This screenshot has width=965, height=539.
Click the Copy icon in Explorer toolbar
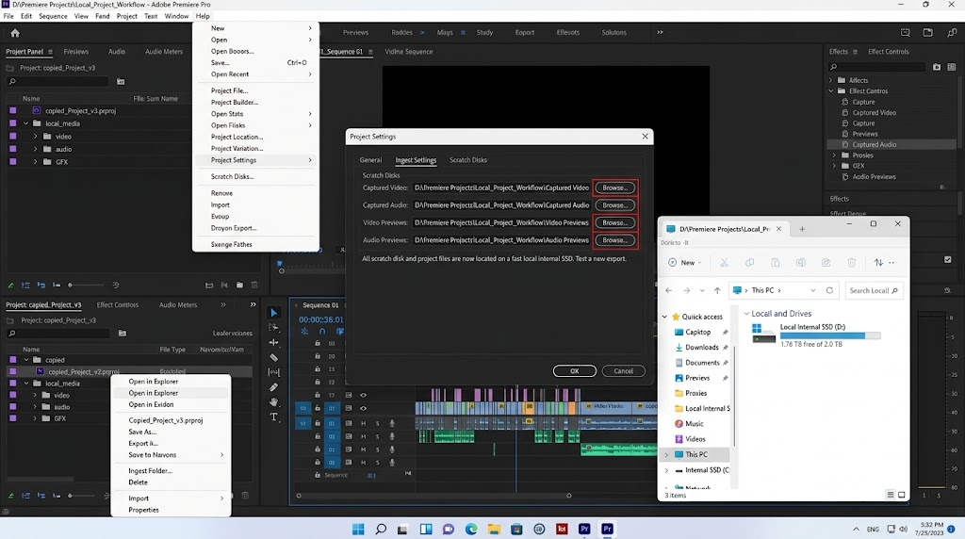click(x=749, y=263)
